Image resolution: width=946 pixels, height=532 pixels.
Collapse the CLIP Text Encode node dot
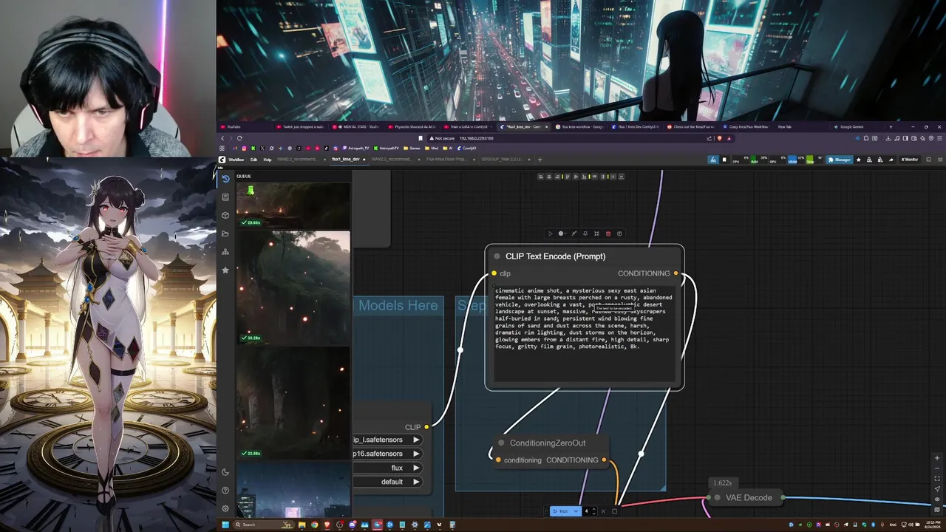pos(497,256)
